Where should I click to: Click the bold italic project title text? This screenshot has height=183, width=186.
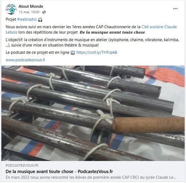coord(112,32)
